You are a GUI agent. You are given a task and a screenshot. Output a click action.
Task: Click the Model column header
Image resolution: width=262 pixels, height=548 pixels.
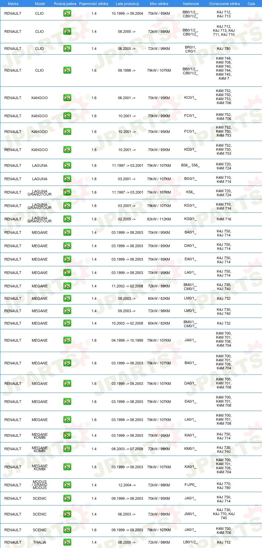[x=40, y=4]
